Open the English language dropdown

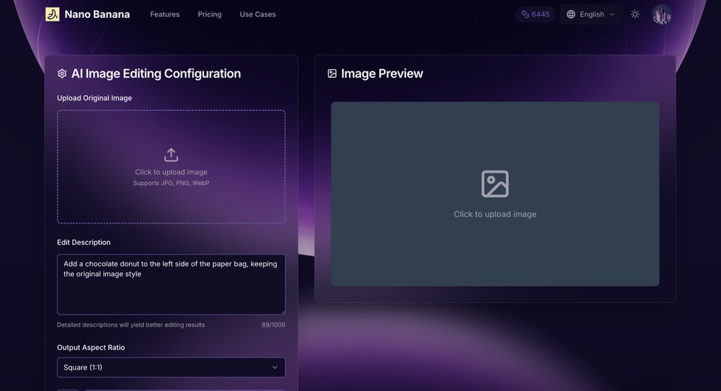590,14
